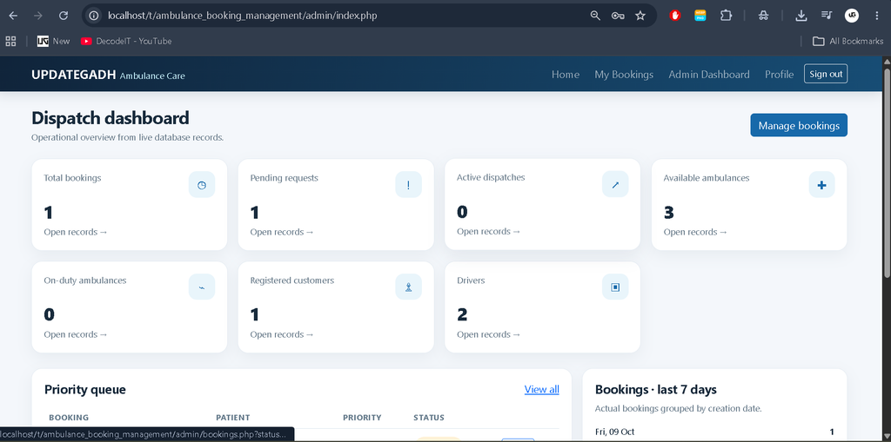Click the Pending requests exclamation icon
The image size is (891, 442).
click(x=409, y=184)
